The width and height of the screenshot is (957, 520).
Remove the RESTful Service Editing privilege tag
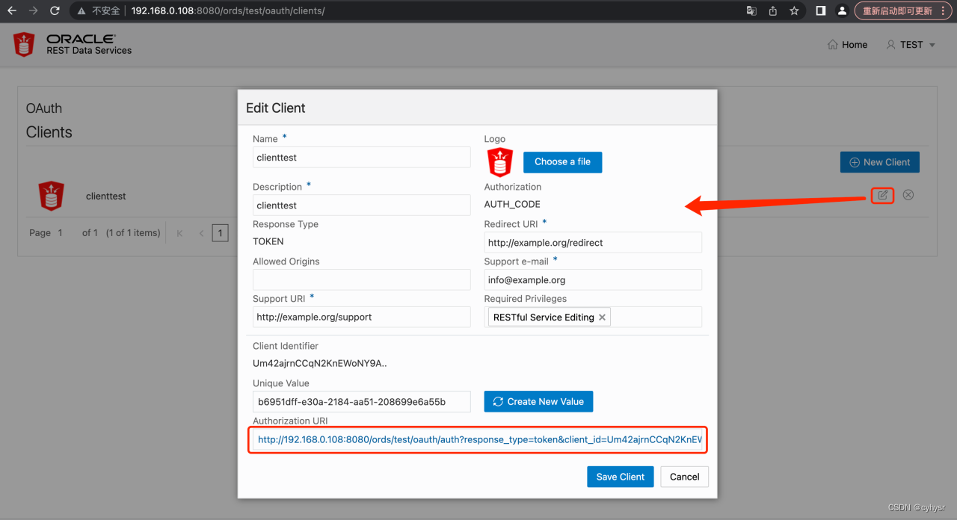pyautogui.click(x=602, y=317)
